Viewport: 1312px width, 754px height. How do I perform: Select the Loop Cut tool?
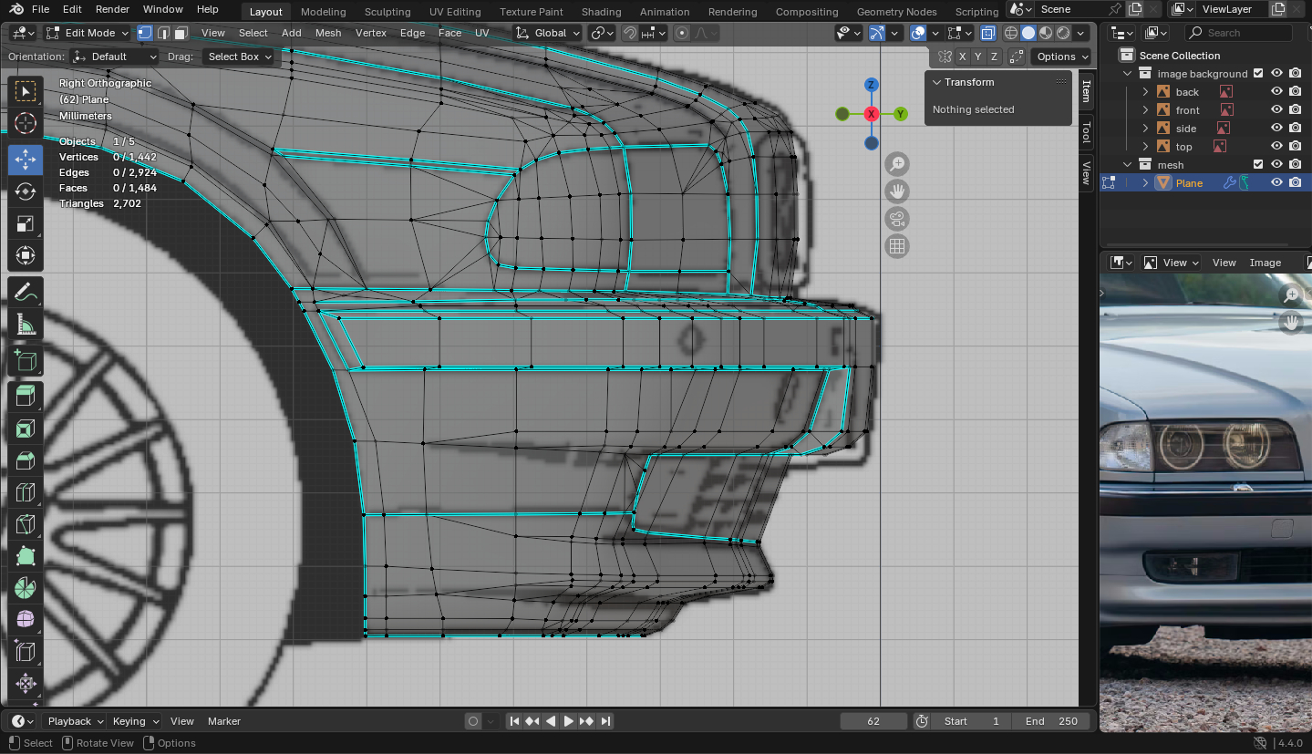point(26,492)
